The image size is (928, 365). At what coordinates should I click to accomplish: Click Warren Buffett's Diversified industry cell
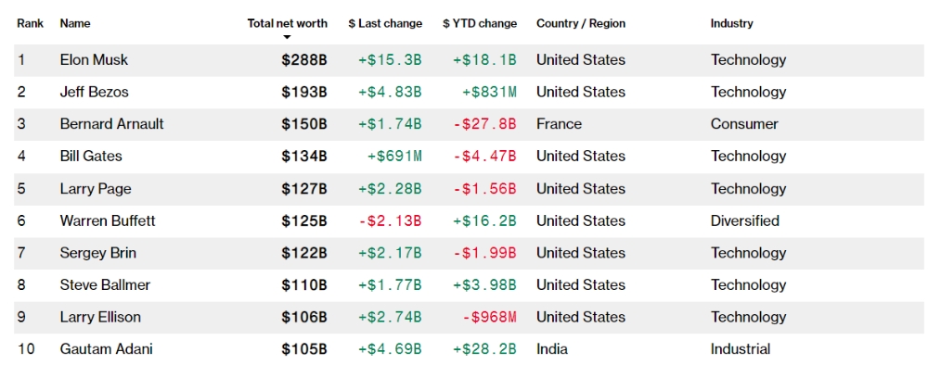pyautogui.click(x=744, y=220)
